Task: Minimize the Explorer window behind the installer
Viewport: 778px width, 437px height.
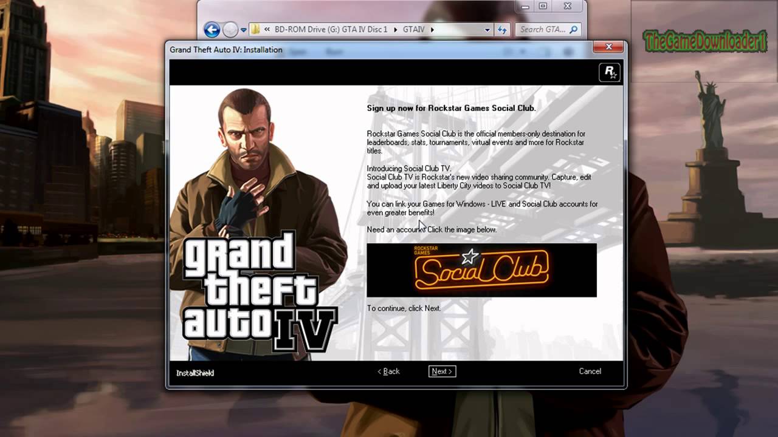Action: 525,6
